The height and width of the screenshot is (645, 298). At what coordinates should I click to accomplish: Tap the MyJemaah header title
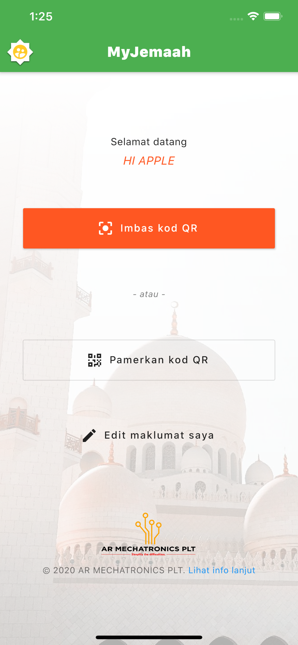(x=149, y=52)
